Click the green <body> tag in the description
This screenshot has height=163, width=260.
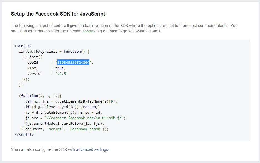click(89, 31)
